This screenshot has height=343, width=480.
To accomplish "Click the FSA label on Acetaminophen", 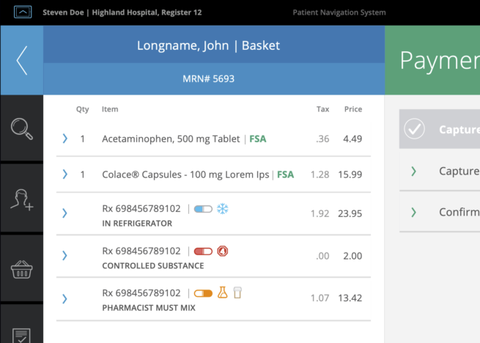I will tap(259, 139).
